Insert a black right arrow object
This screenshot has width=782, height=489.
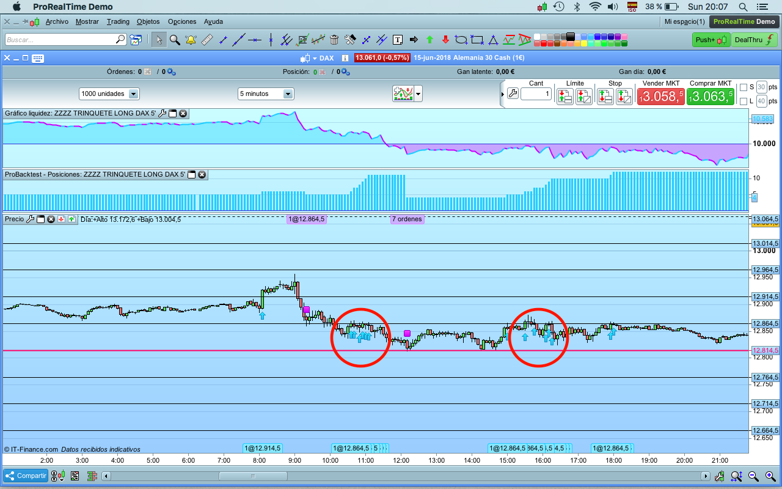pyautogui.click(x=414, y=40)
